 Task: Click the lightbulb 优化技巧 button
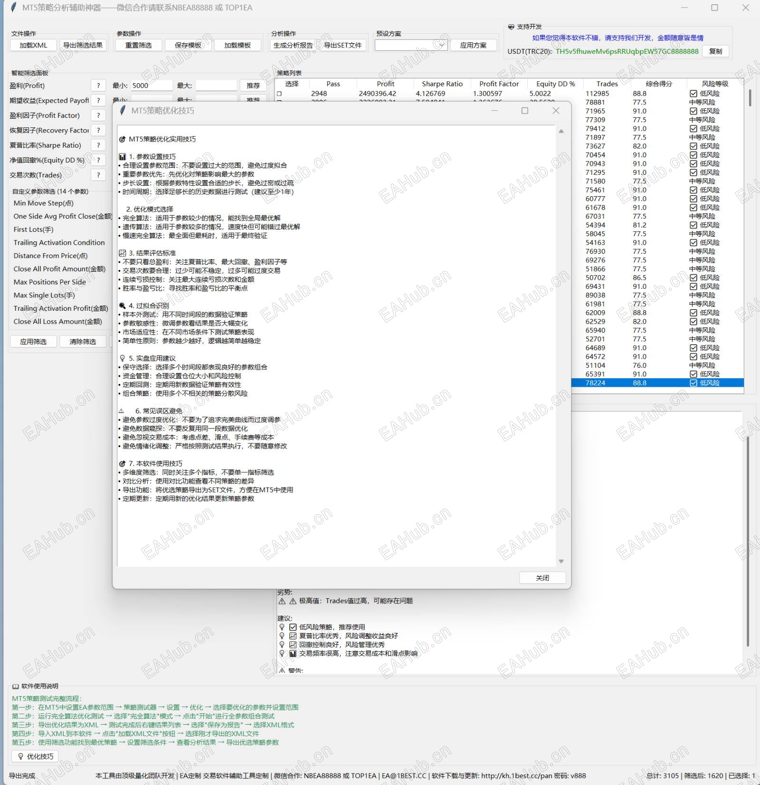pos(35,756)
